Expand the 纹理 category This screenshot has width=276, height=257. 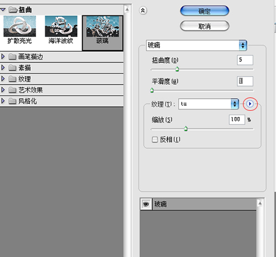pyautogui.click(x=3, y=79)
